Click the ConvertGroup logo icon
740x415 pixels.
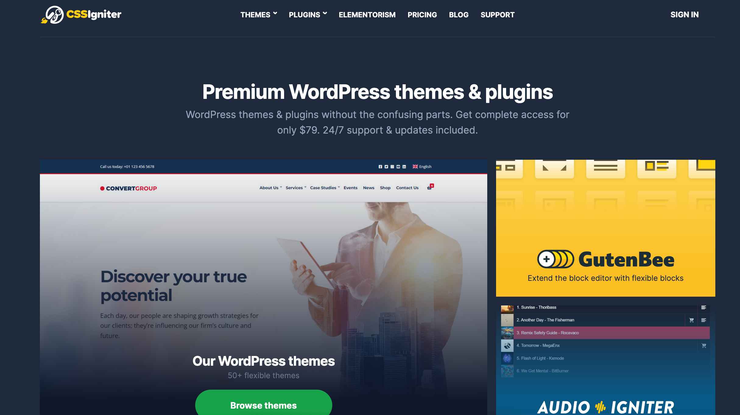(x=102, y=188)
